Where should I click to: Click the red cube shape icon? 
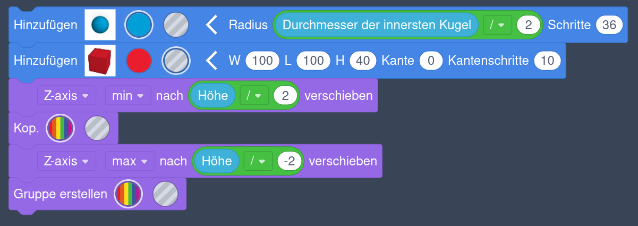[100, 61]
